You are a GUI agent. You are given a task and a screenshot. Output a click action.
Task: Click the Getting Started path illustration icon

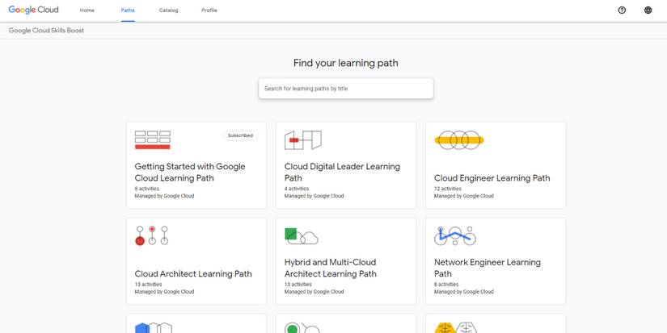click(153, 140)
